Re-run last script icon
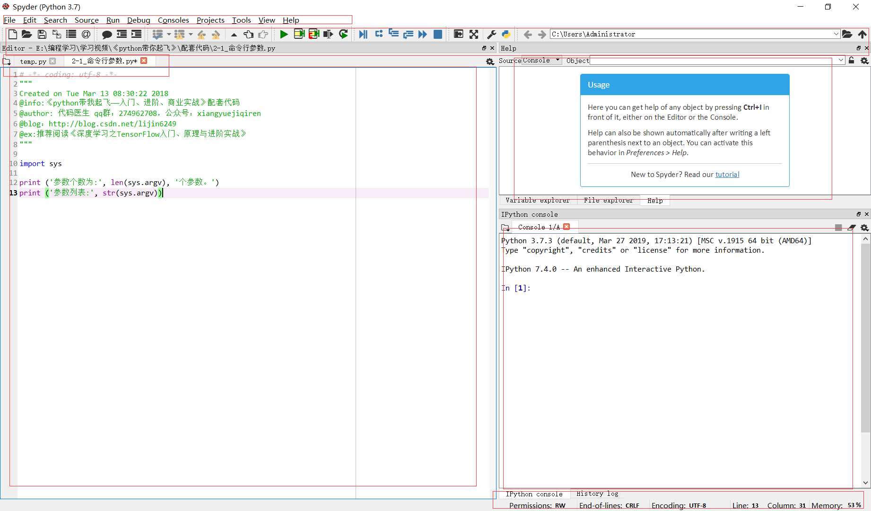This screenshot has height=511, width=871. (343, 34)
